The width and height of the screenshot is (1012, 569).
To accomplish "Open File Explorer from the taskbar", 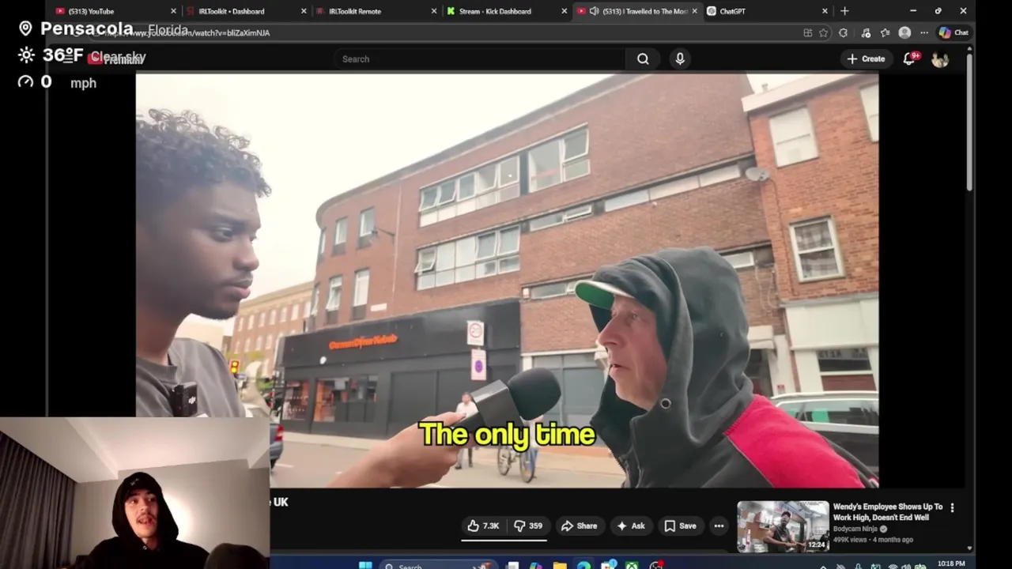I will [x=560, y=566].
